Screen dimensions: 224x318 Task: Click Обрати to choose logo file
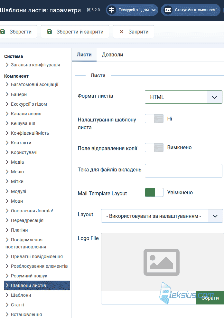(x=210, y=298)
